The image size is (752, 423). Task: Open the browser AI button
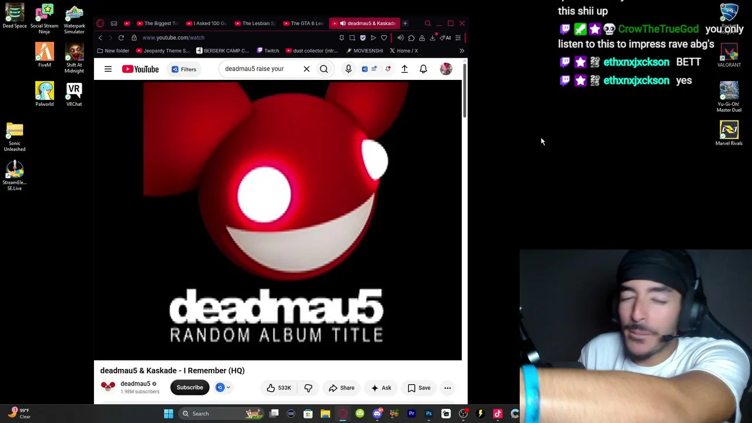click(446, 38)
